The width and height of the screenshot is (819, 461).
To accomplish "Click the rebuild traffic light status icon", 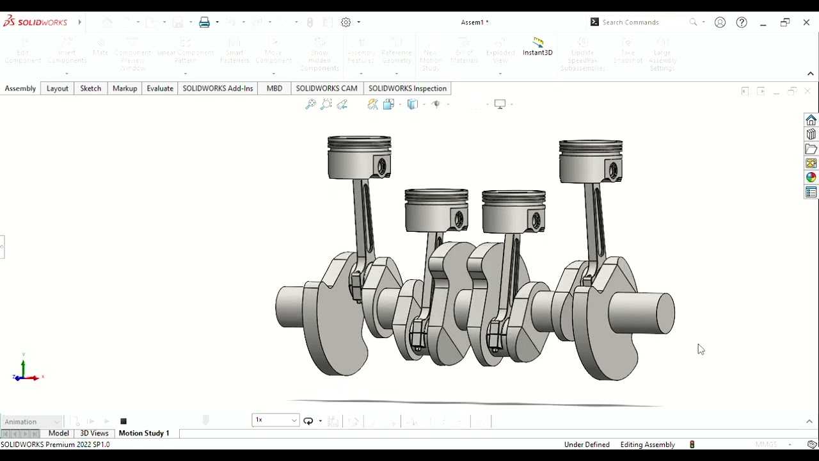I will (692, 444).
